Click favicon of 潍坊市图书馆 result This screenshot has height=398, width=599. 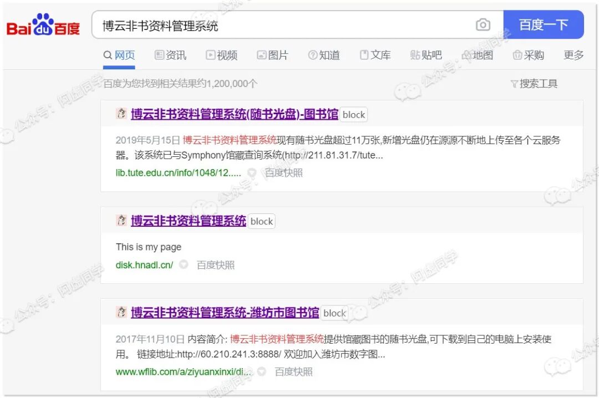121,312
